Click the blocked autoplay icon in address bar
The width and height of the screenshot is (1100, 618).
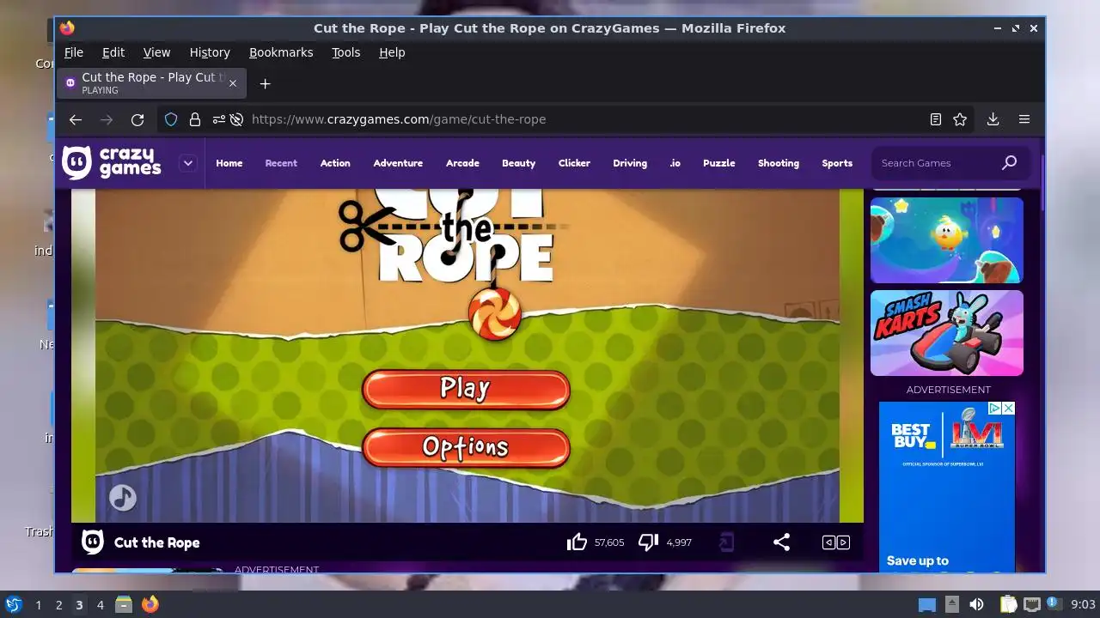[236, 119]
